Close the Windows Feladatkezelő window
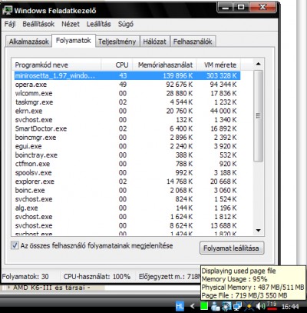The height and width of the screenshot is (313, 307). [x=262, y=8]
